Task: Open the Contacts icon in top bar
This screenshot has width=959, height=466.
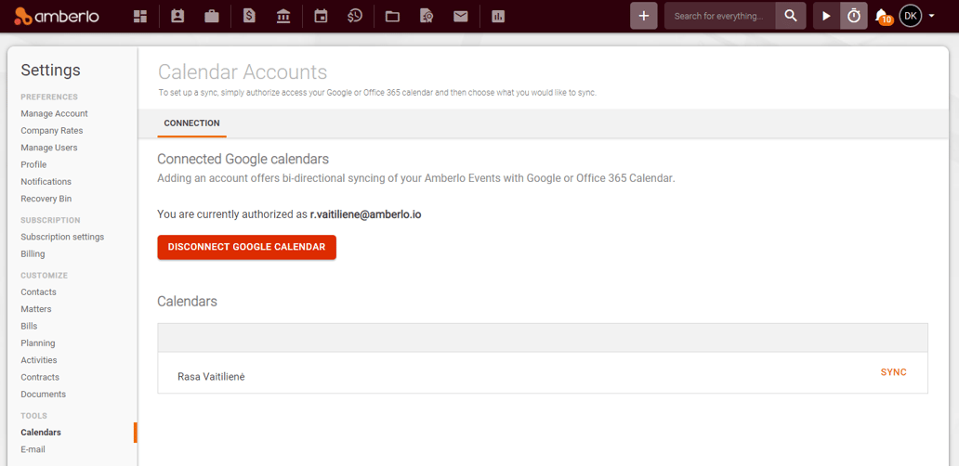Action: point(177,17)
